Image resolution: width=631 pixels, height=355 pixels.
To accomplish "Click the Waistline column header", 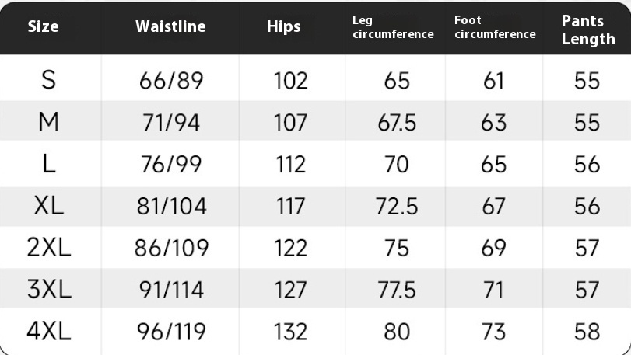I will click(x=170, y=26).
